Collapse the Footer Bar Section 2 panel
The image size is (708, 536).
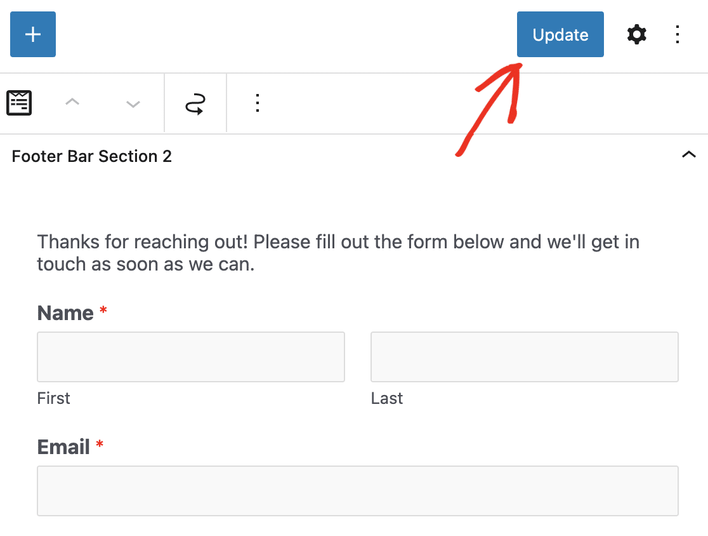pos(689,154)
